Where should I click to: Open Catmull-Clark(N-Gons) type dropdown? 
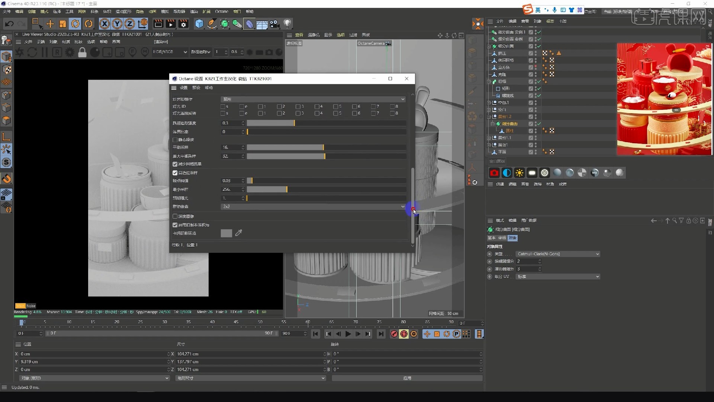click(x=558, y=254)
